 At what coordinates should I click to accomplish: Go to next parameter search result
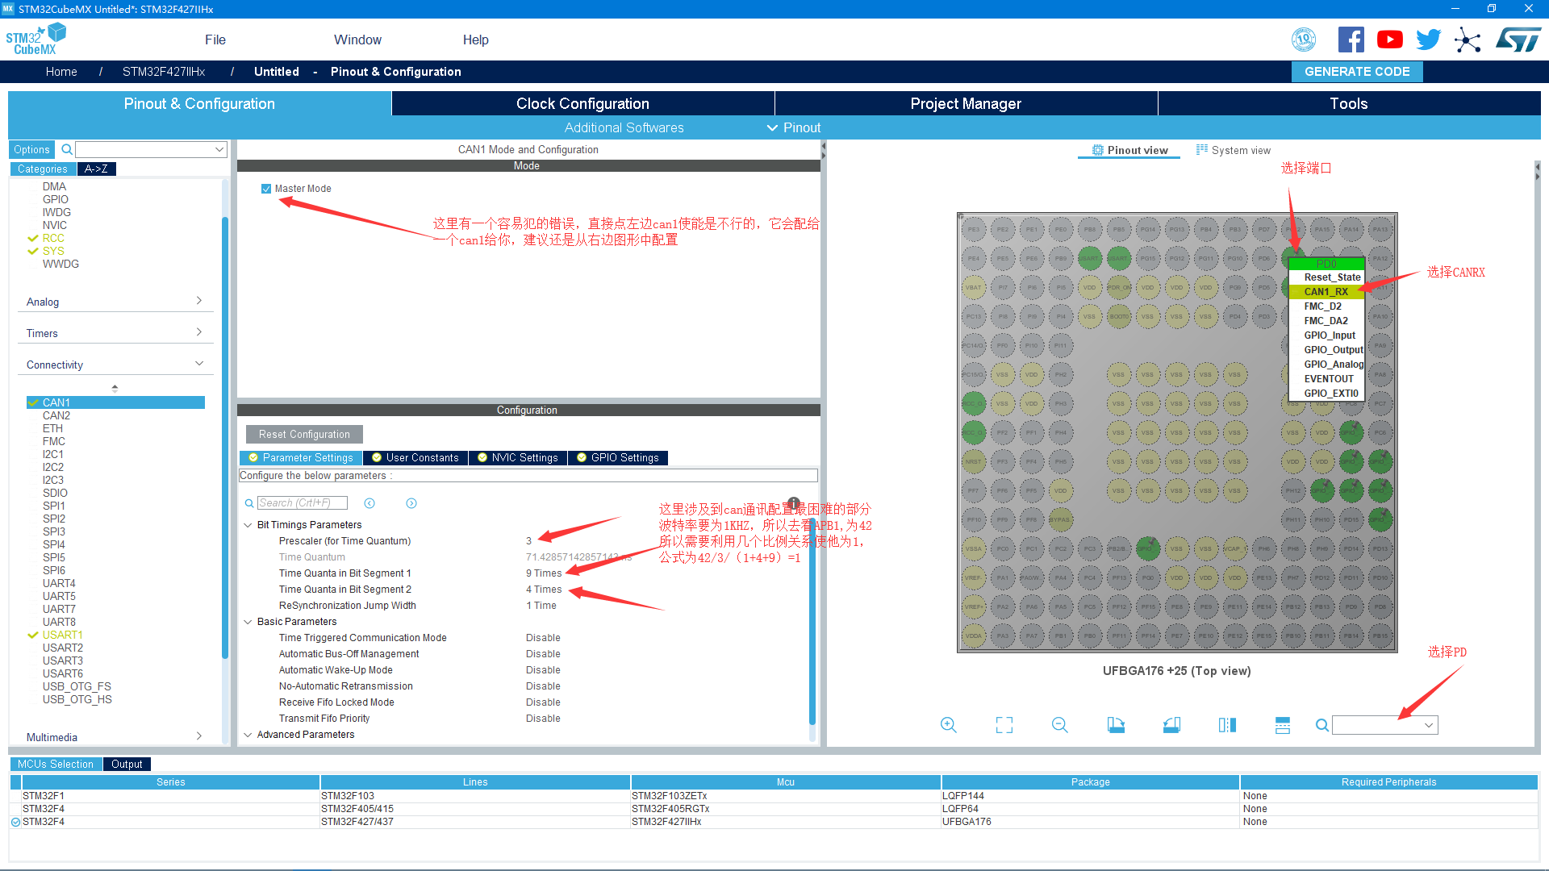point(411,503)
